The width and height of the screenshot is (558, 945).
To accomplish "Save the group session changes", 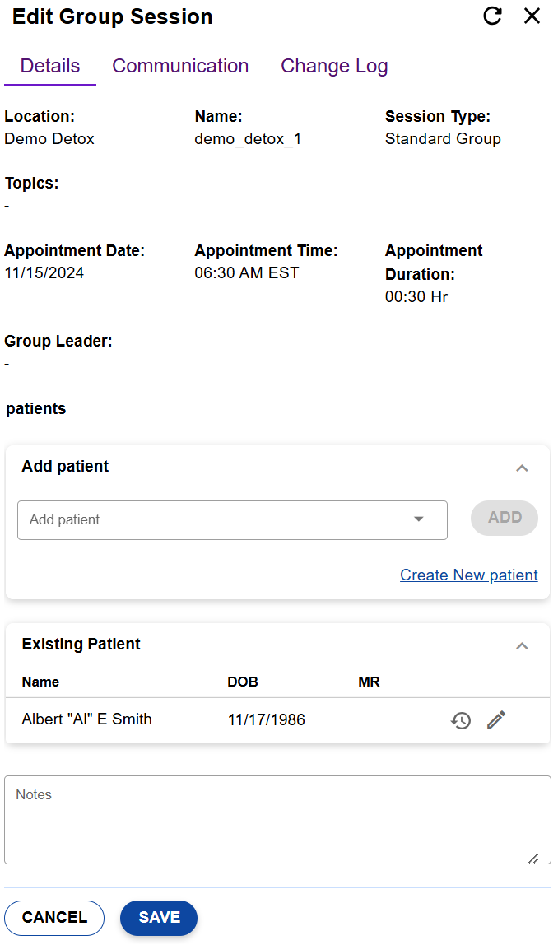I will (x=158, y=918).
